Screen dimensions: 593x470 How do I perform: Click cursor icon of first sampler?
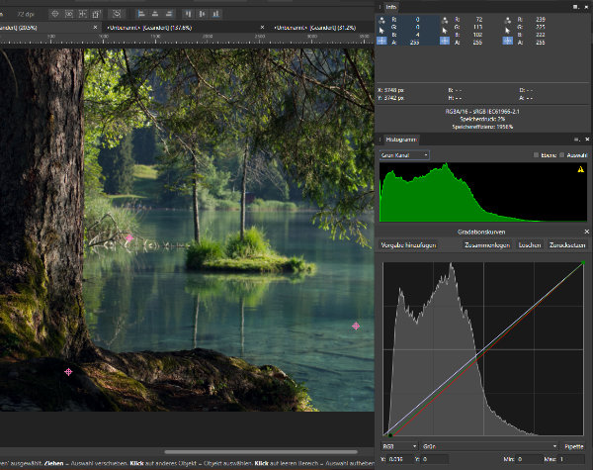pos(381,31)
